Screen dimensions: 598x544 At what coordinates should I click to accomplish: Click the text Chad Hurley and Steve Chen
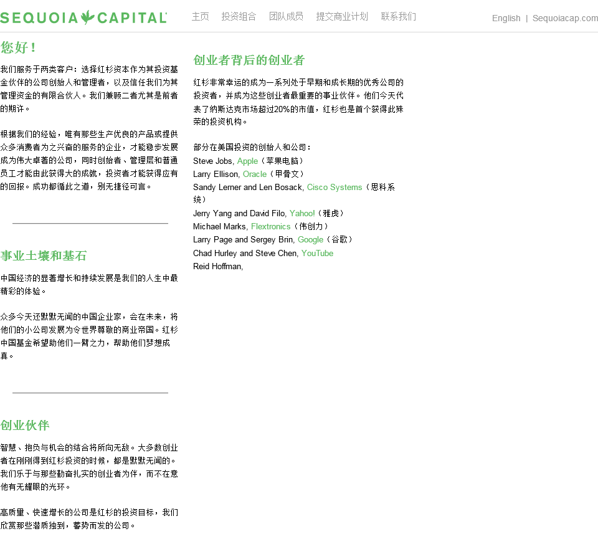tap(245, 254)
